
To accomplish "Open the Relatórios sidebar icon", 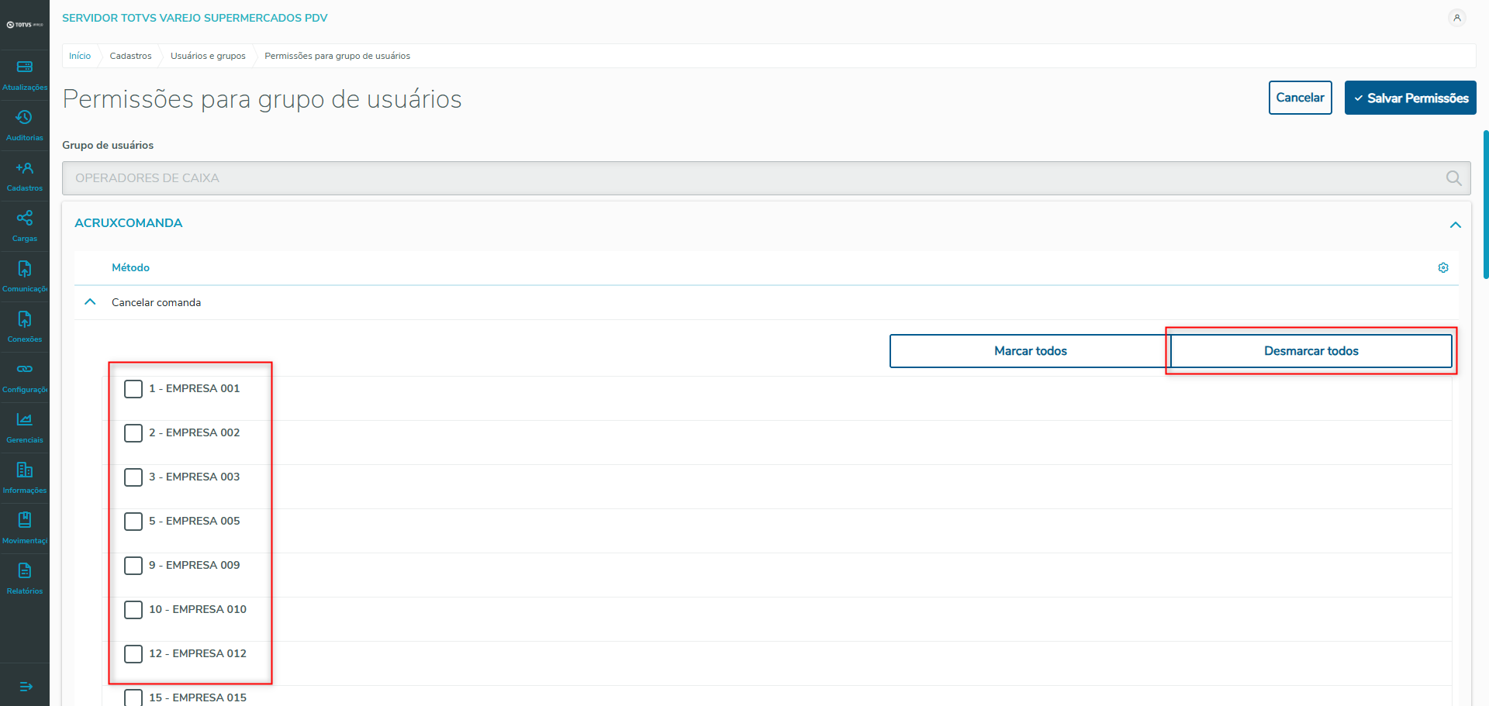I will [25, 571].
